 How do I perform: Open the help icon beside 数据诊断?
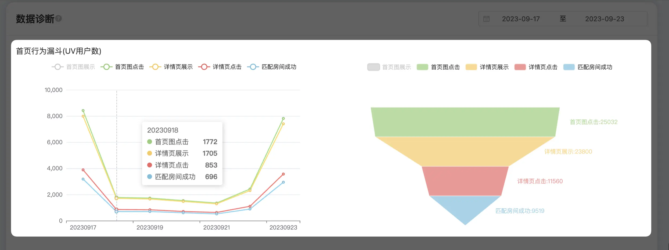point(59,19)
